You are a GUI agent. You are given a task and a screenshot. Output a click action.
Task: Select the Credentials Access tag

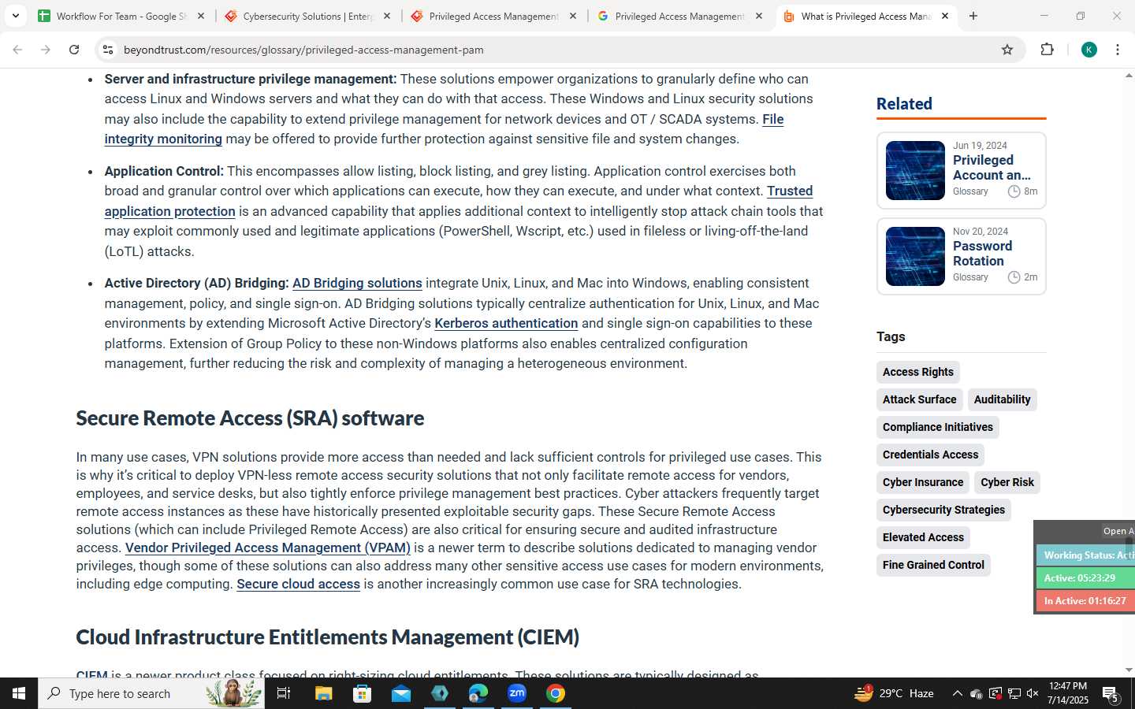pyautogui.click(x=930, y=455)
